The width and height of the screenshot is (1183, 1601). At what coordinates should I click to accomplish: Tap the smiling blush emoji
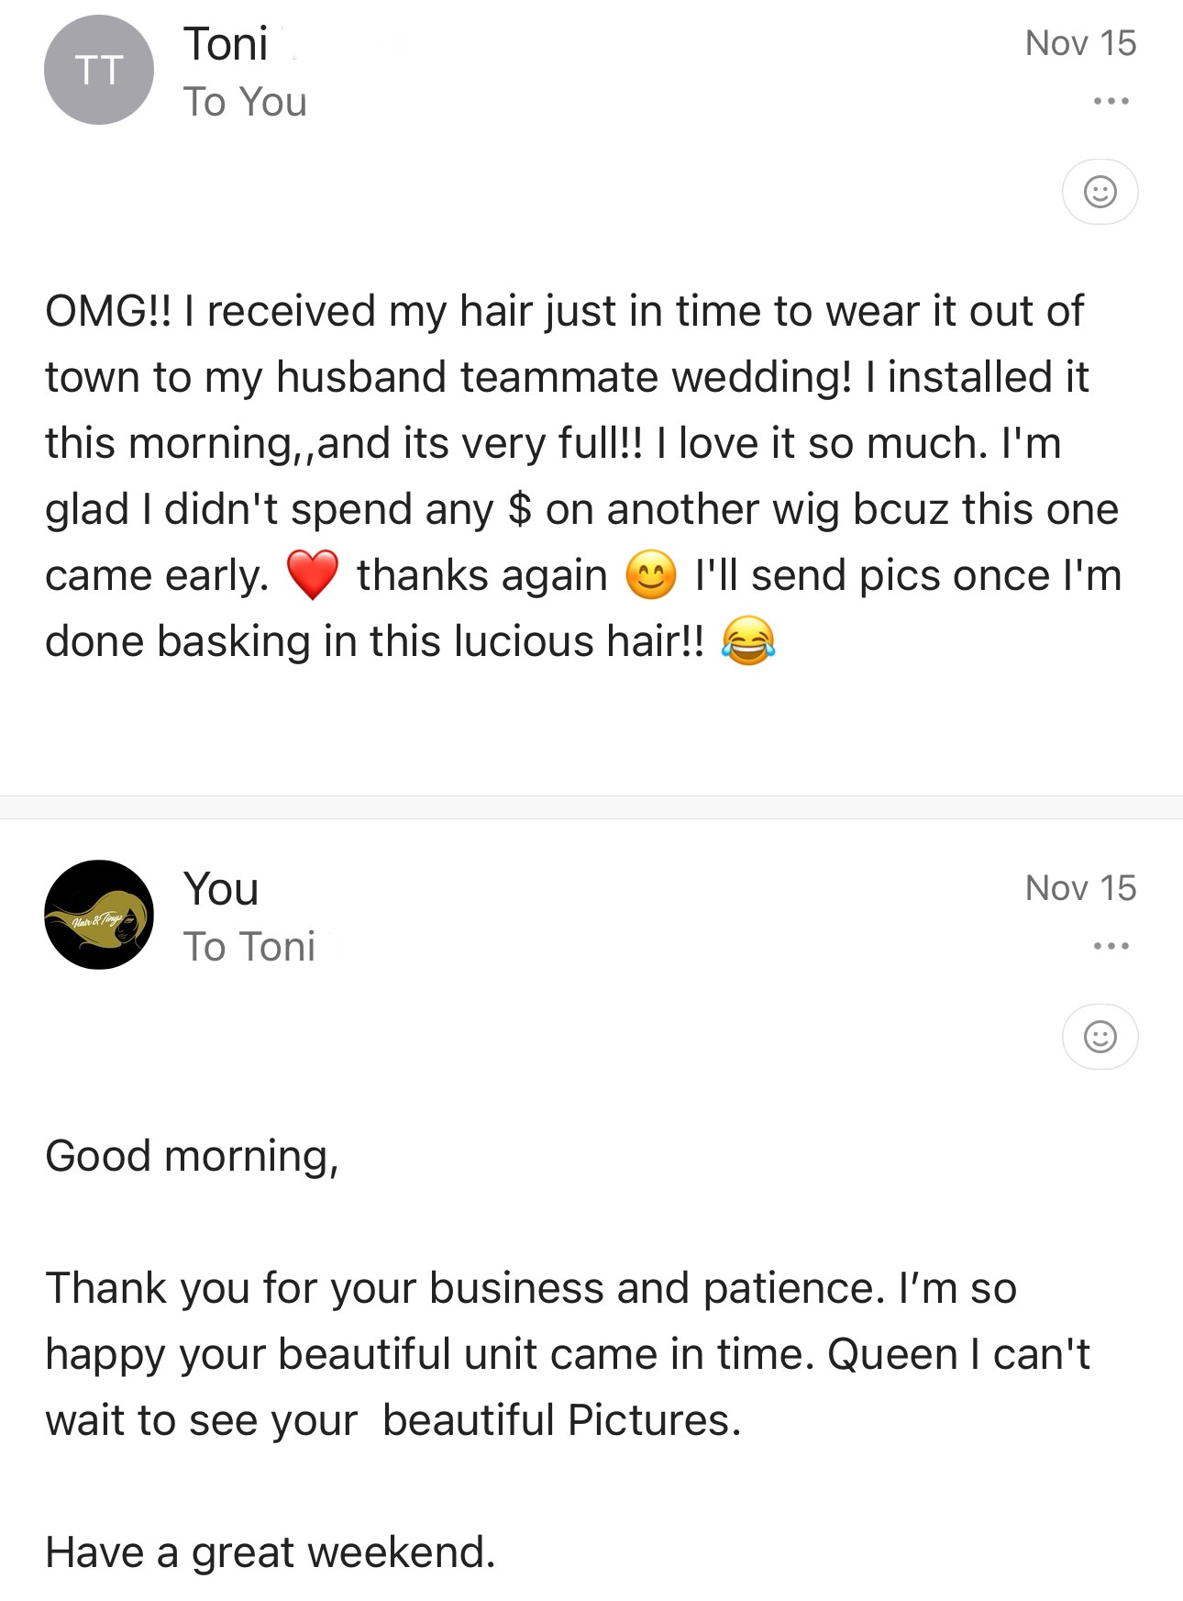(x=651, y=575)
